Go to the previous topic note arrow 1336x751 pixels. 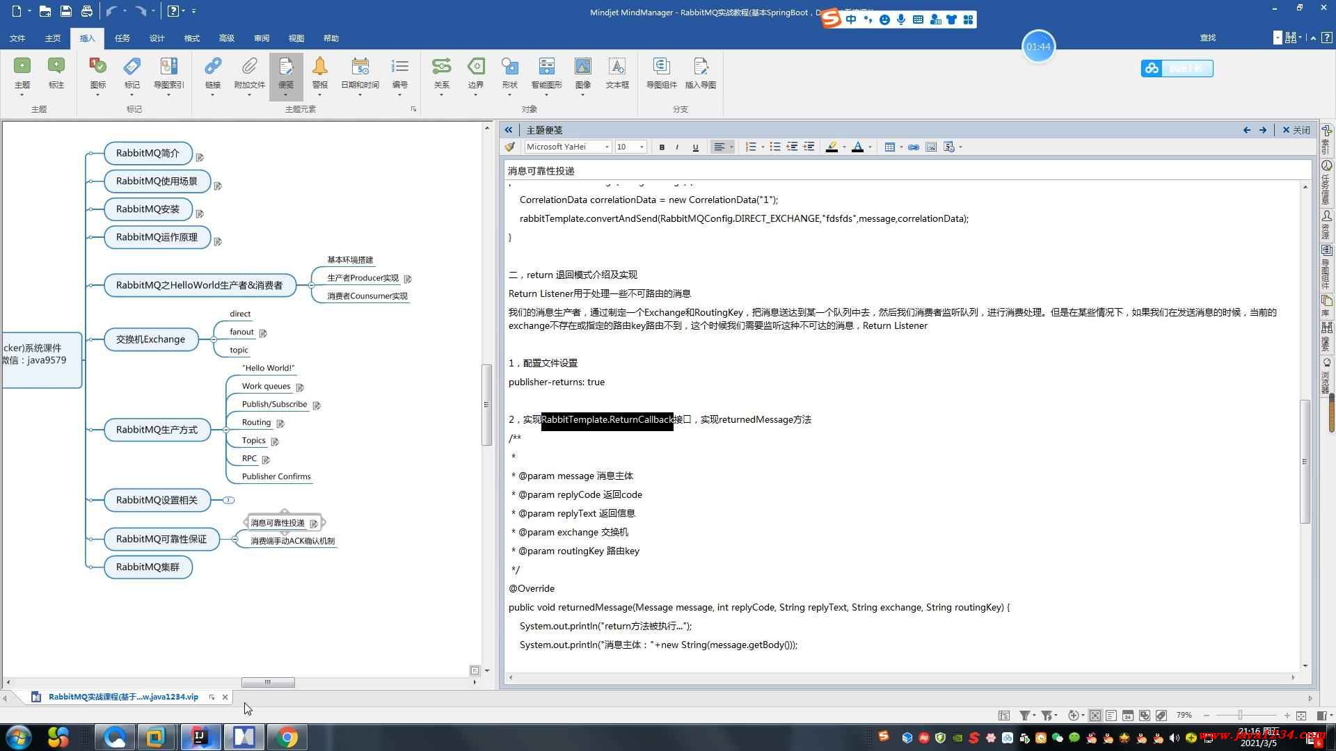(x=1247, y=130)
